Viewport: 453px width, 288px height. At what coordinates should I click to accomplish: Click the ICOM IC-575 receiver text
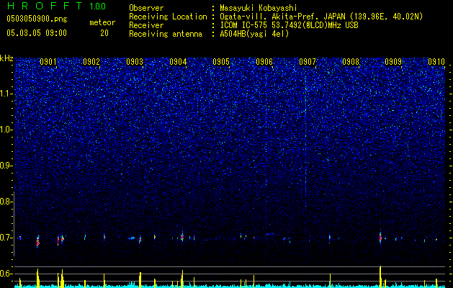coord(289,25)
